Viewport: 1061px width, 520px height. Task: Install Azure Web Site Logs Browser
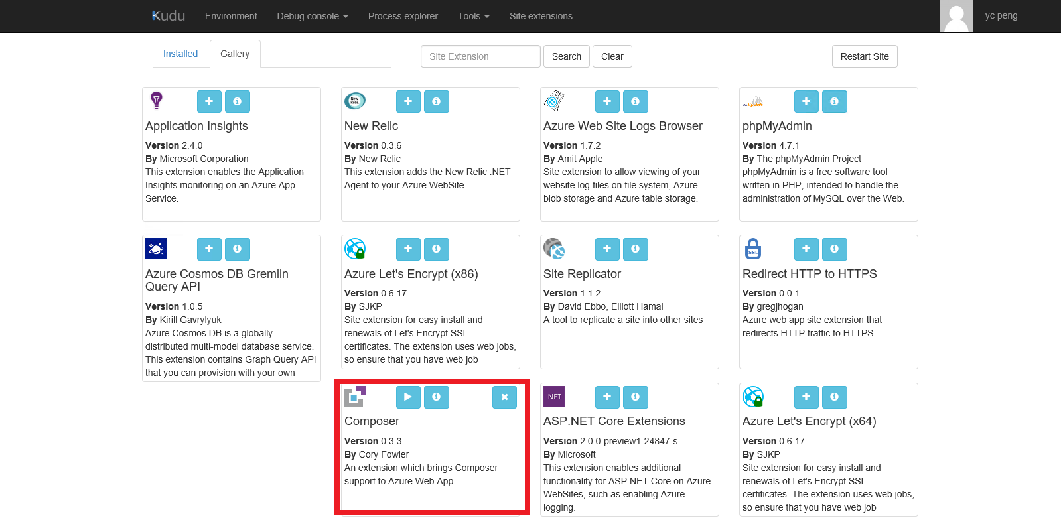click(x=607, y=101)
